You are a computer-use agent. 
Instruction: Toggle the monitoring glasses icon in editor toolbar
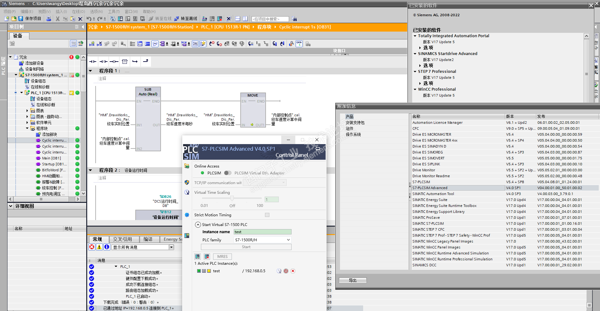click(x=299, y=44)
